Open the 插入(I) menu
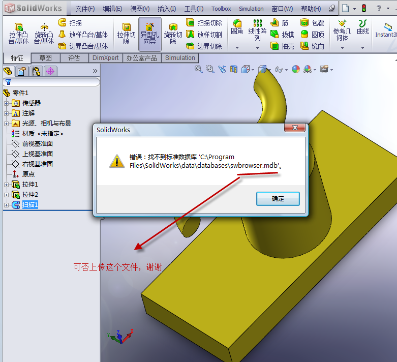The height and width of the screenshot is (362, 397). [167, 9]
